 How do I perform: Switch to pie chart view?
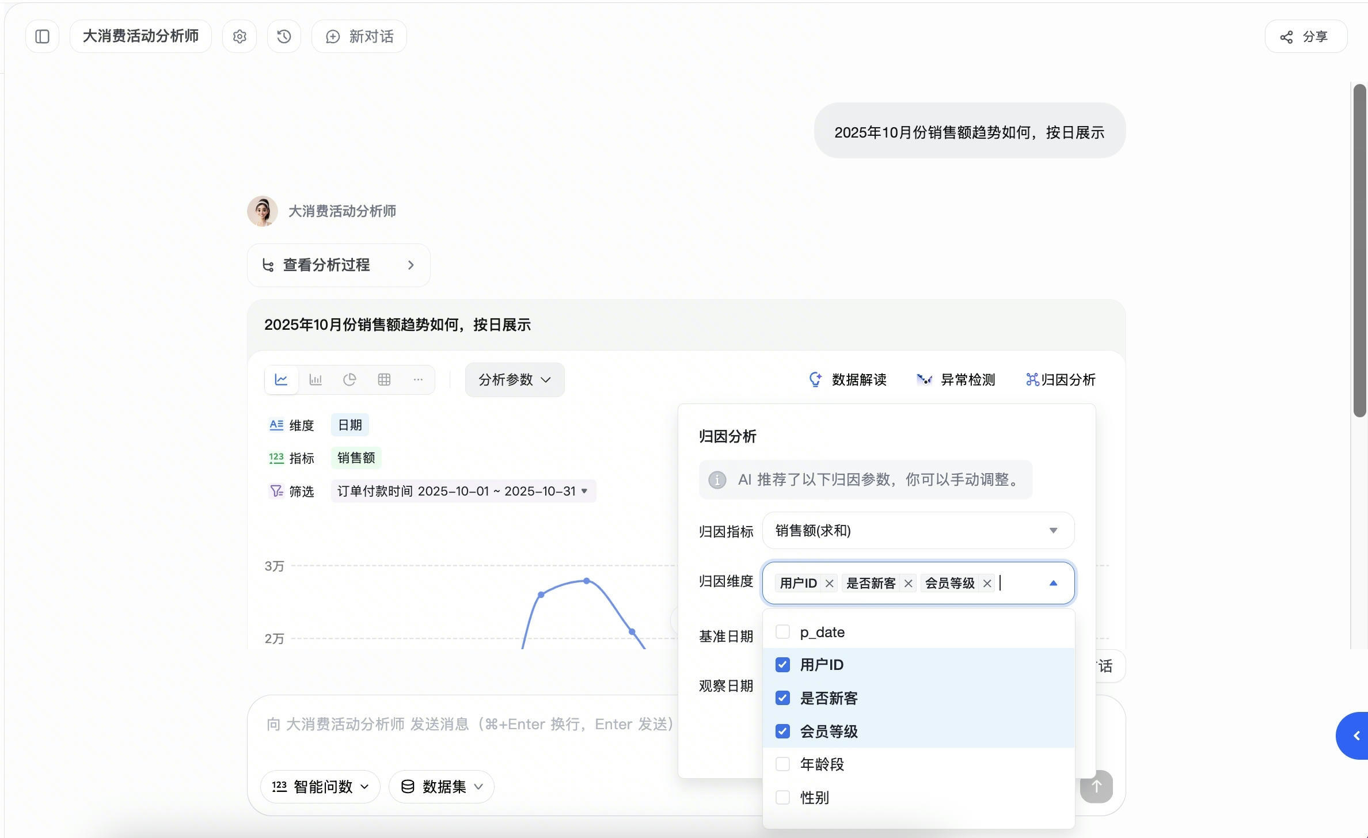point(349,380)
